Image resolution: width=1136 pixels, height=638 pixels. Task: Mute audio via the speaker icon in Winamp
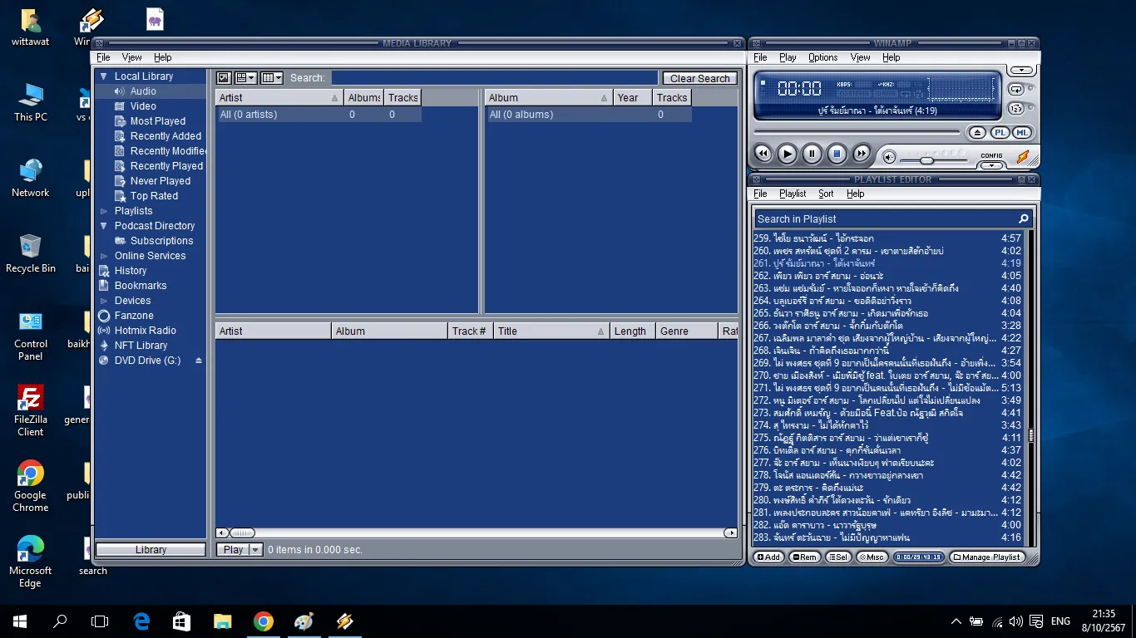click(889, 157)
